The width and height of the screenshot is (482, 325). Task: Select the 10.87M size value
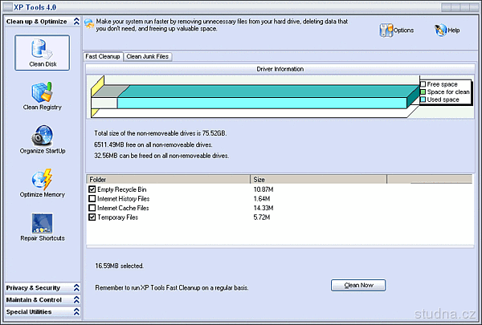tap(263, 189)
